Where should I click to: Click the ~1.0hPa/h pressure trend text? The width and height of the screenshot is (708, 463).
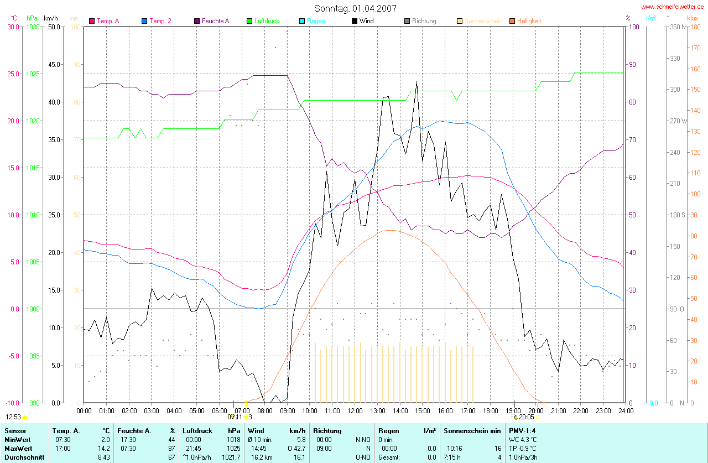197,457
